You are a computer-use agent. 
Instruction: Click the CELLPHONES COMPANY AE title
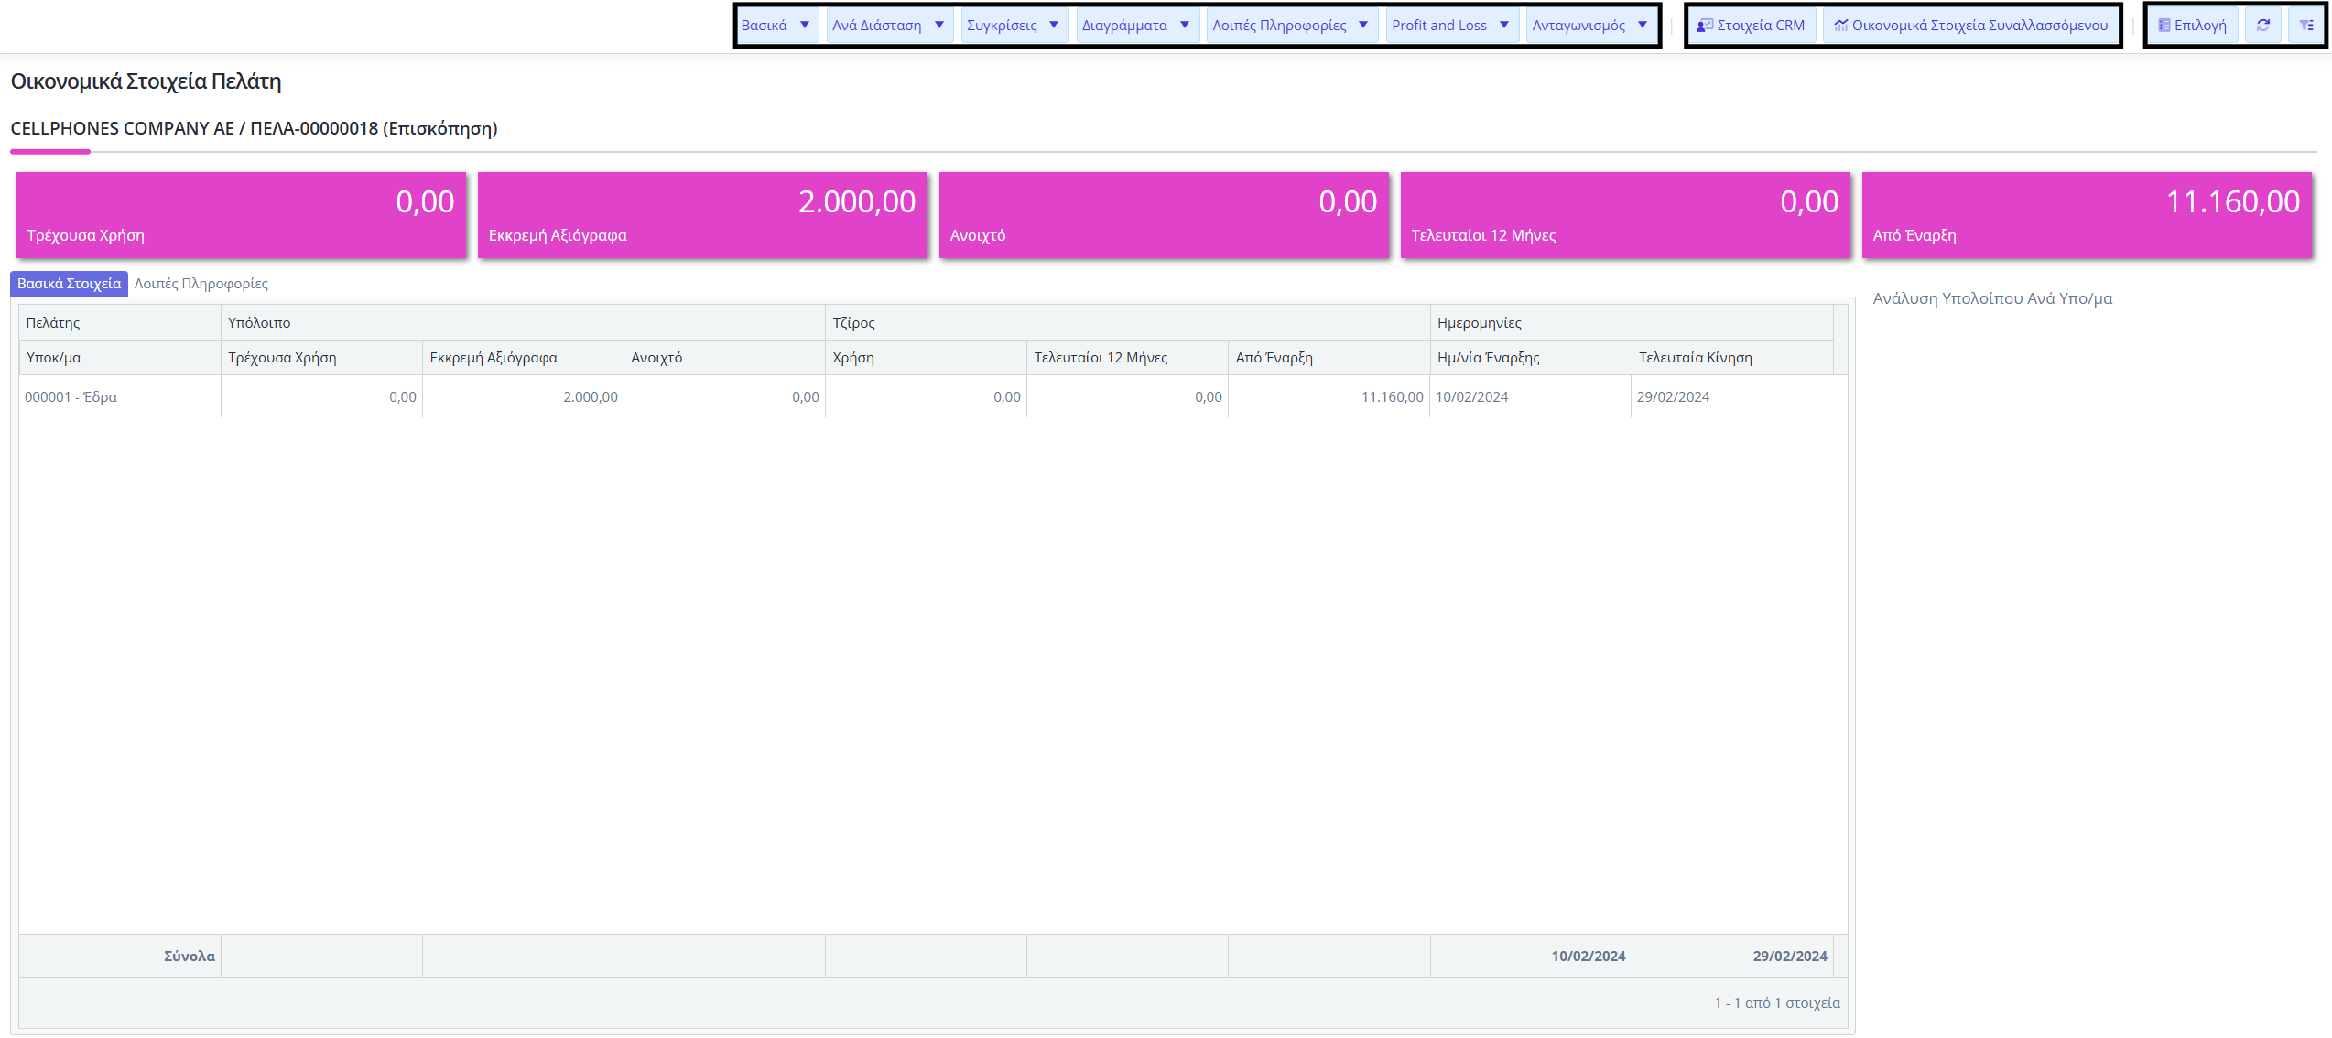pos(254,129)
